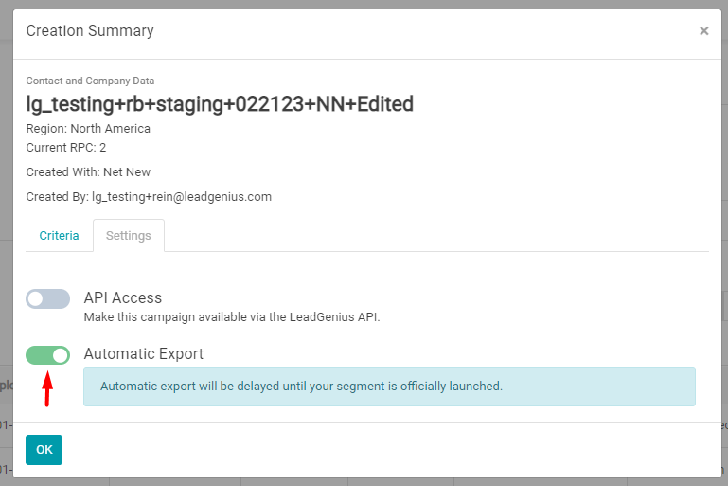Close the Creation Summary dialog
Image resolution: width=728 pixels, height=486 pixels.
pos(703,30)
